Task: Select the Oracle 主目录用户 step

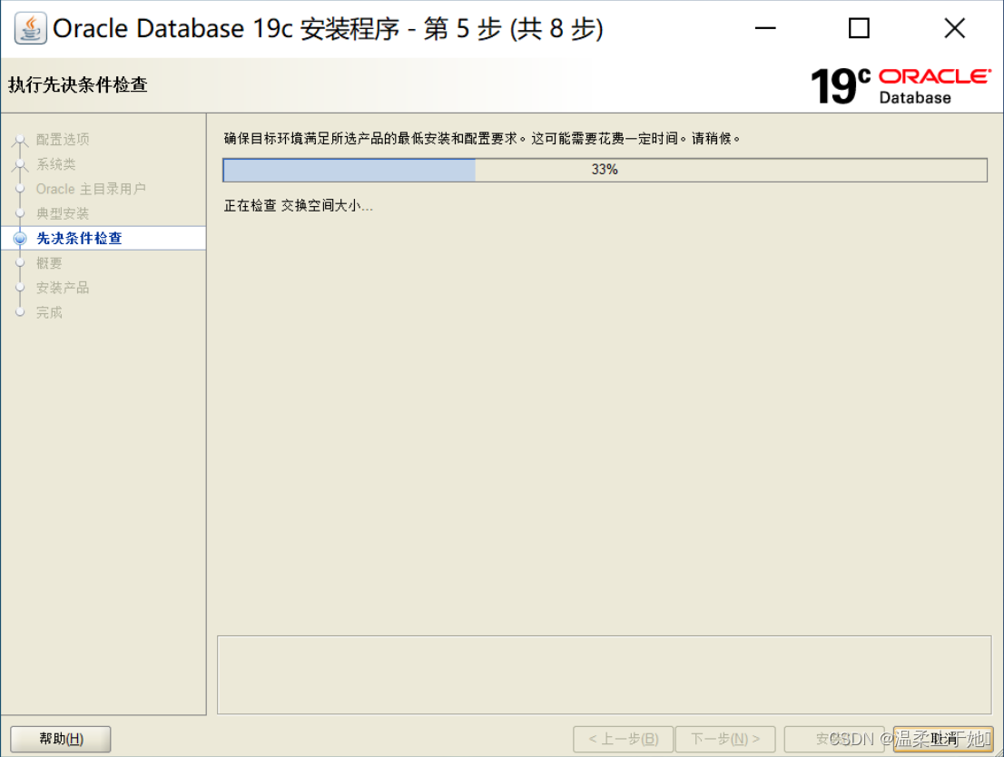Action: point(91,189)
